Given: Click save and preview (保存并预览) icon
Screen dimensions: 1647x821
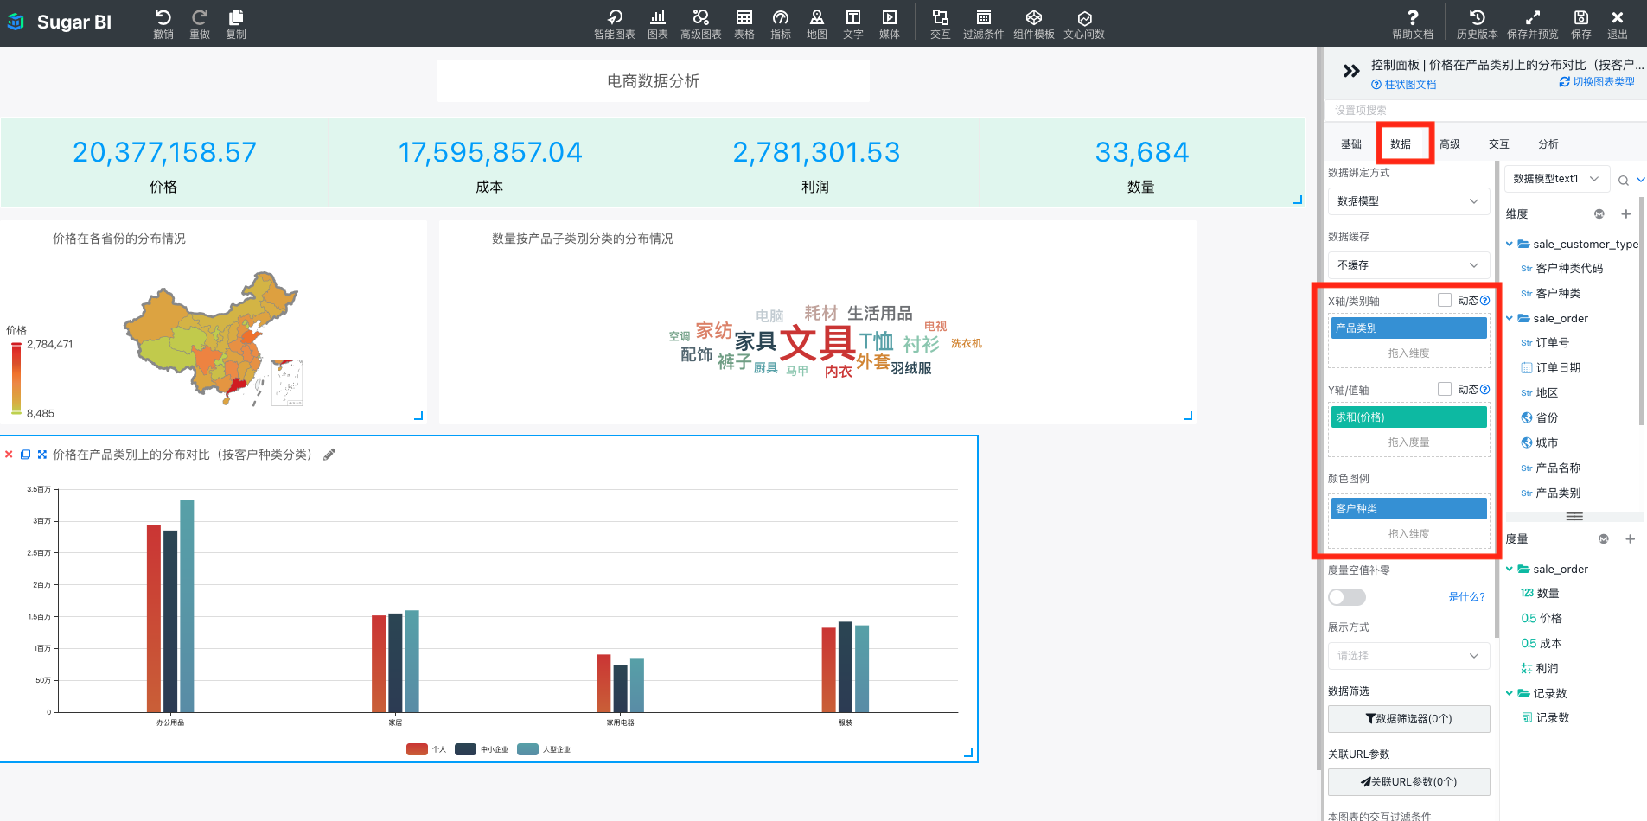Looking at the screenshot, I should pos(1532,17).
